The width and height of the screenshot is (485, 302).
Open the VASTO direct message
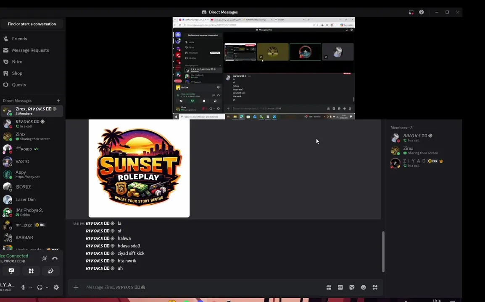[x=32, y=161]
